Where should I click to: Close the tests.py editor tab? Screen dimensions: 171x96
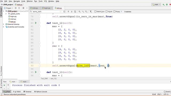pos(63,8)
